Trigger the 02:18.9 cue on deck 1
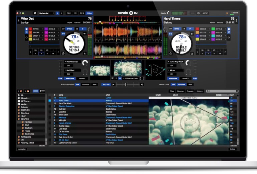 pos(46,39)
